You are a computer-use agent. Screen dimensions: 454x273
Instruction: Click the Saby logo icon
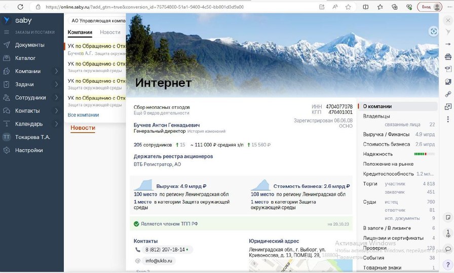7,20
